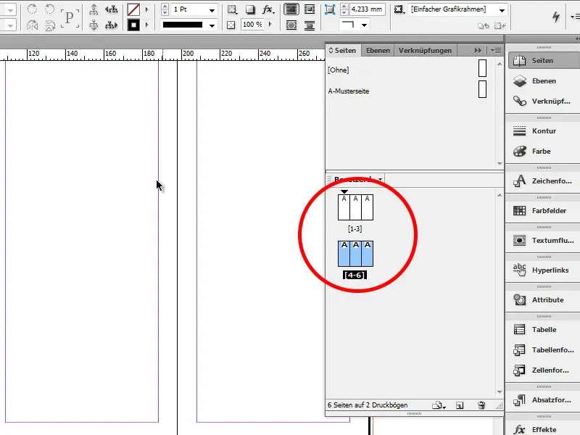The image size is (580, 435).
Task: Click the drop shadow icon
Action: (x=250, y=9)
